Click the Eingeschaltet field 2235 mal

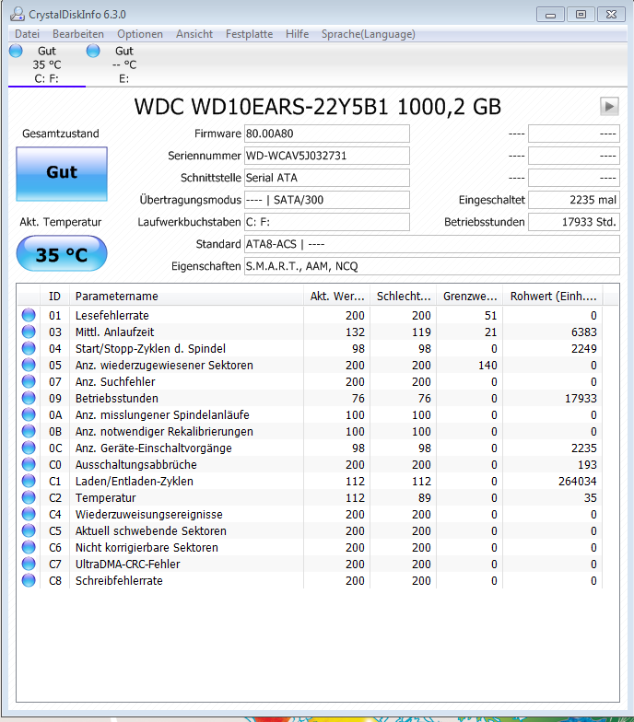[x=574, y=200]
